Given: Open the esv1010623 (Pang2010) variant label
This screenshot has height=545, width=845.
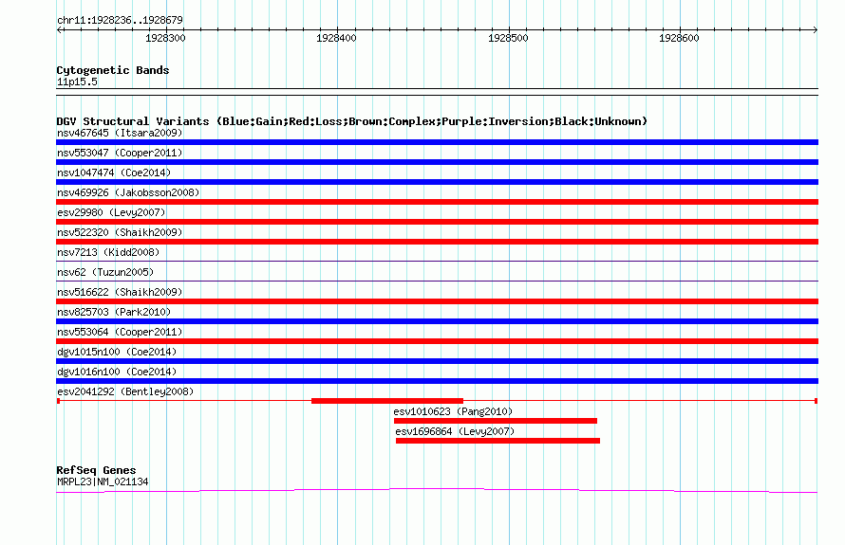Looking at the screenshot, I should [453, 411].
